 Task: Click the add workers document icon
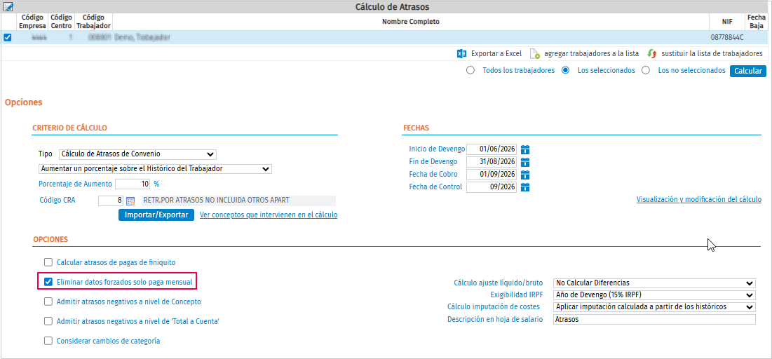[x=535, y=54]
